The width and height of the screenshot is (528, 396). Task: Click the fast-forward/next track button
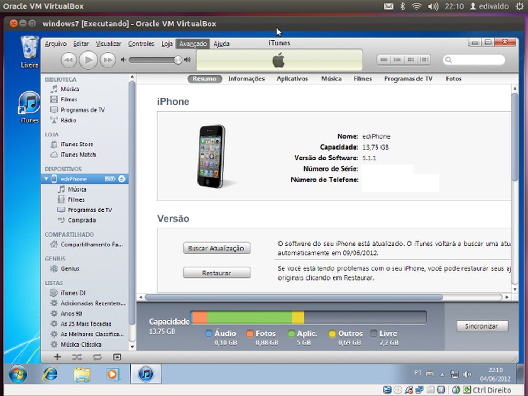point(108,60)
